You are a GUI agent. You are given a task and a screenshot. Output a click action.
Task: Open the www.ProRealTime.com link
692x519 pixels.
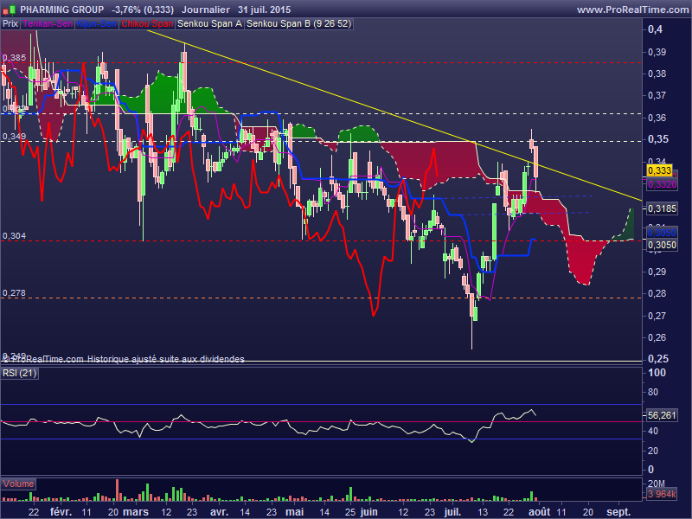point(631,10)
